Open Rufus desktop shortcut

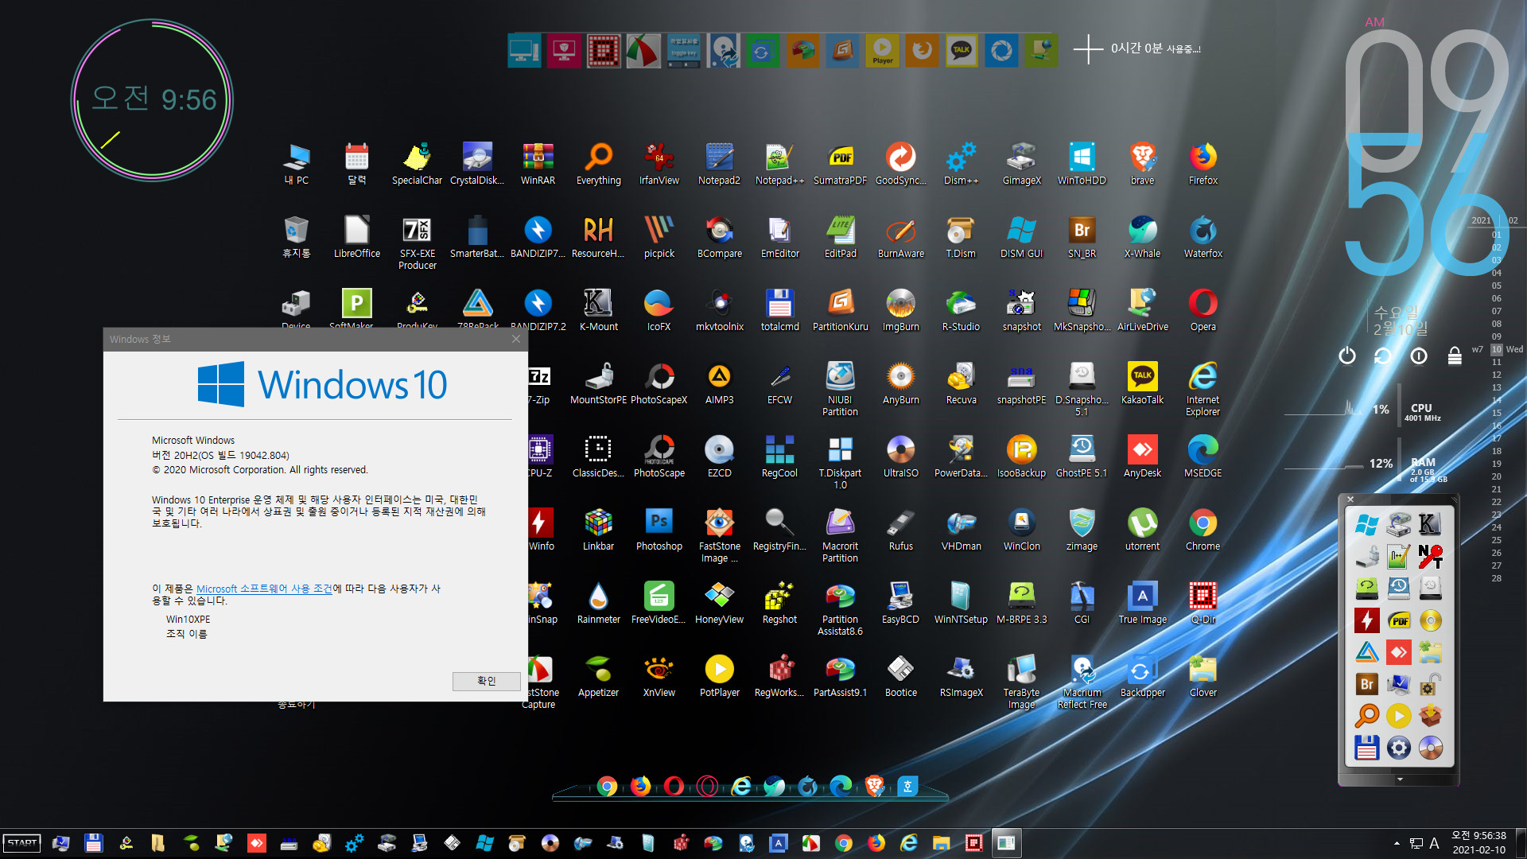(x=900, y=530)
